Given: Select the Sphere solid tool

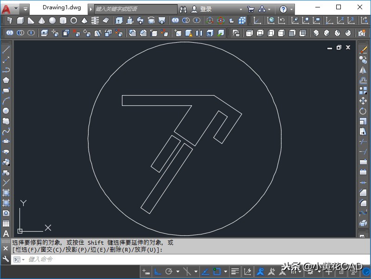Looking at the screenshot, I should (52, 20).
